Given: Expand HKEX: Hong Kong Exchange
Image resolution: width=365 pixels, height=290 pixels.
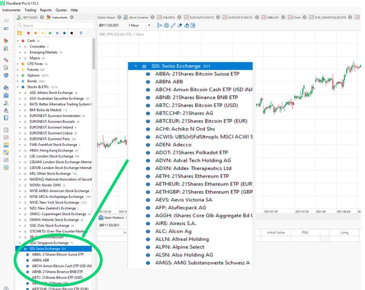Looking at the screenshot, I should (20, 151).
